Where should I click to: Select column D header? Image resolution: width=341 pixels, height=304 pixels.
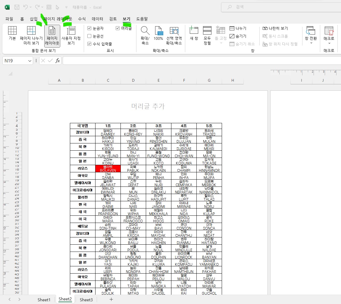[133, 80]
